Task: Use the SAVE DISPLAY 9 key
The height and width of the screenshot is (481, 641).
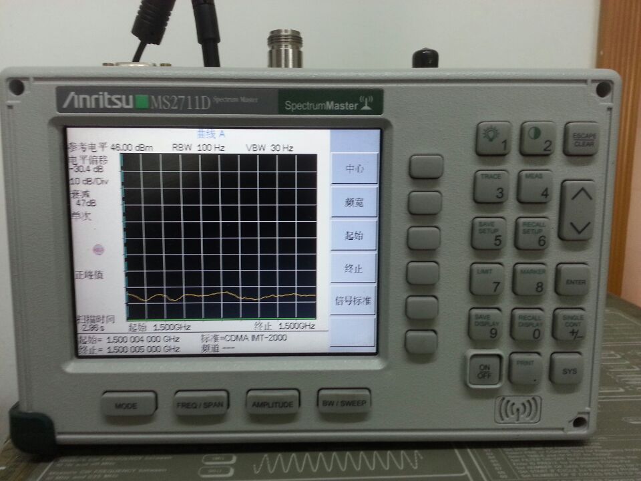Action: point(485,325)
